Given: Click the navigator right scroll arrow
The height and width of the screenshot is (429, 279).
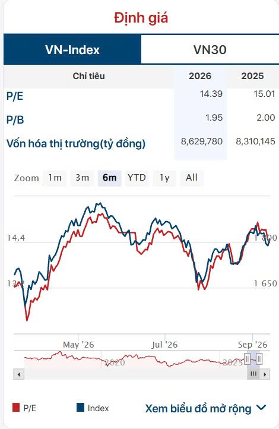Looking at the screenshot, I should pos(265,374).
